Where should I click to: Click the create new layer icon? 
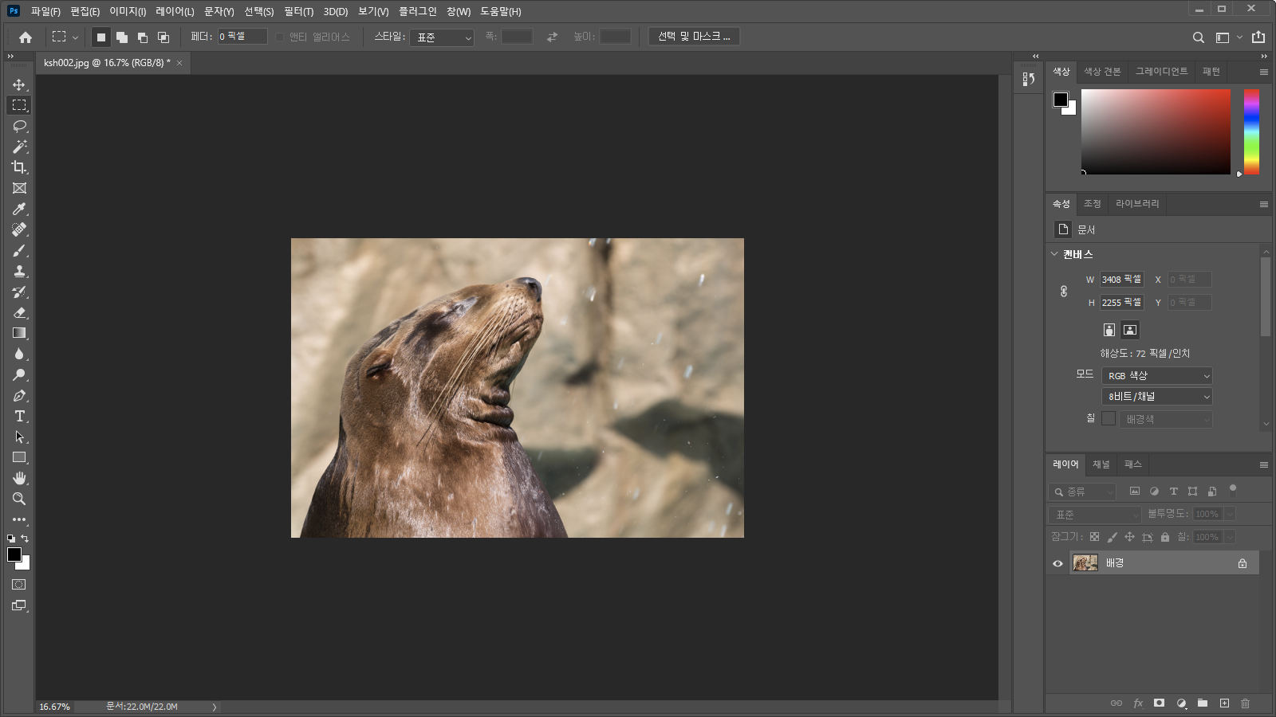coord(1224,703)
